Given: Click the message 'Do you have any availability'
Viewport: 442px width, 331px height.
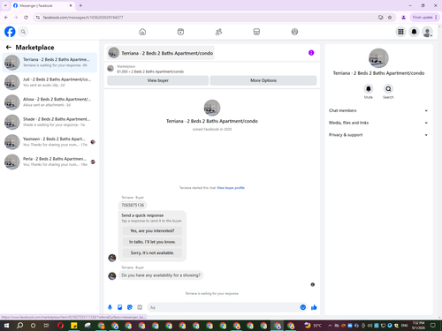Looking at the screenshot, I should (161, 275).
